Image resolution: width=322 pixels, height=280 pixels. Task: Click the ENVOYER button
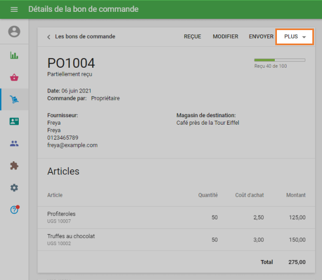pos(261,37)
